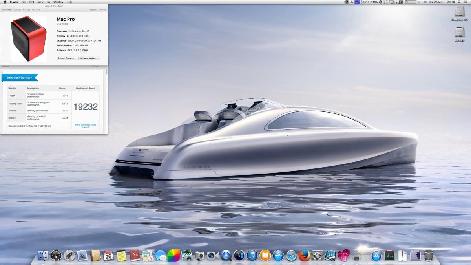This screenshot has height=265, width=471.
Task: Click the Mac Pro computer image
Action: [29, 38]
